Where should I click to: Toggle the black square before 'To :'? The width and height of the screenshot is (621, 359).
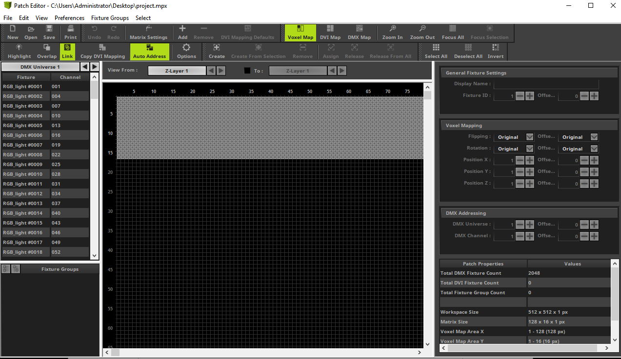(x=247, y=71)
